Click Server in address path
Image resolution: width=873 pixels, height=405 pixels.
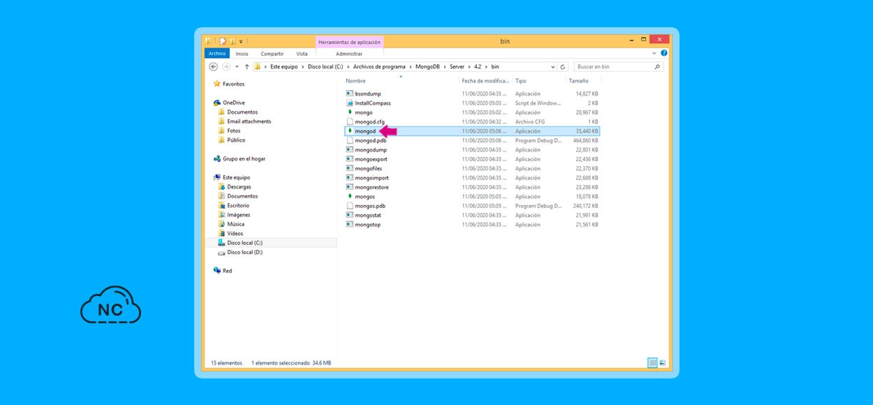tap(457, 67)
